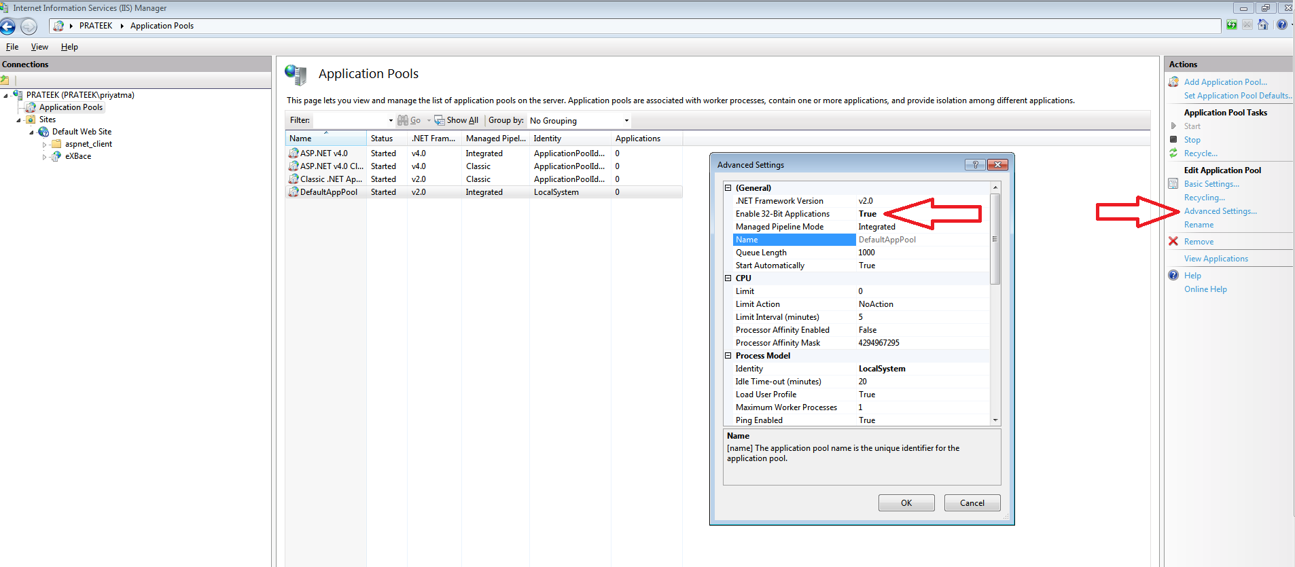Expand the aspnet_client tree node
The image size is (1295, 567).
coord(45,145)
